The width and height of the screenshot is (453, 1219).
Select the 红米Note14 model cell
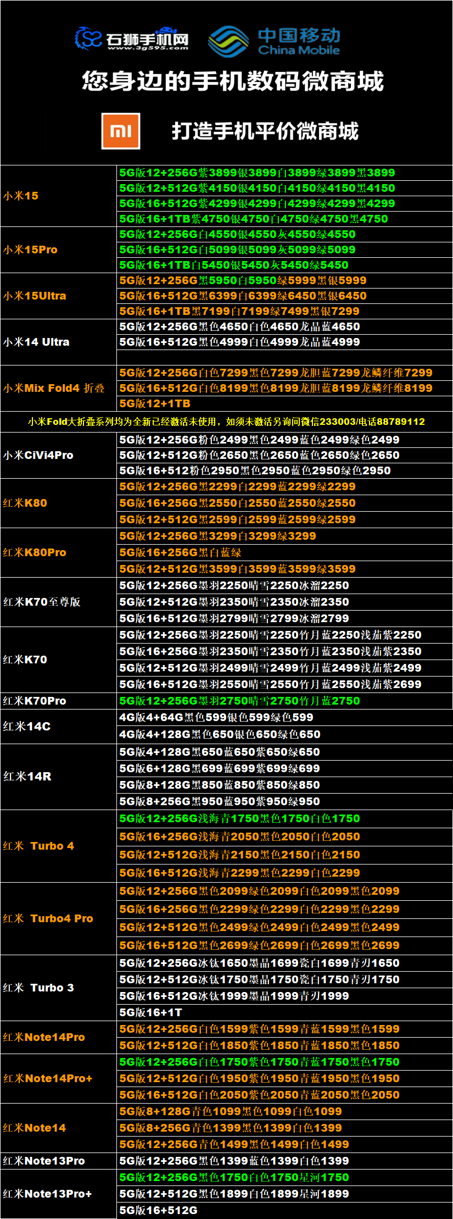58,1128
